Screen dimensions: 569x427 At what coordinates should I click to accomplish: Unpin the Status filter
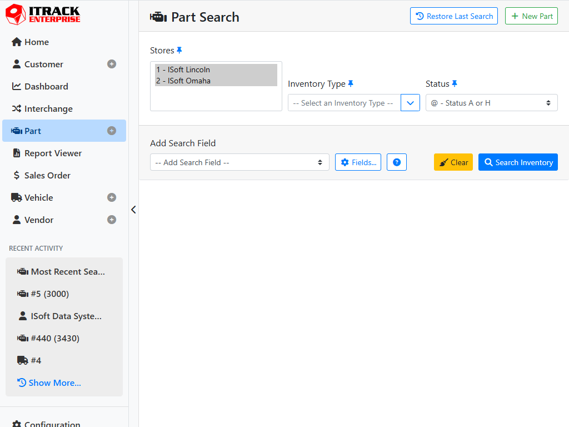point(455,83)
